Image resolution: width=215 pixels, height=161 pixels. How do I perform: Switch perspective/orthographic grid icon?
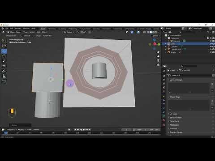158,65
